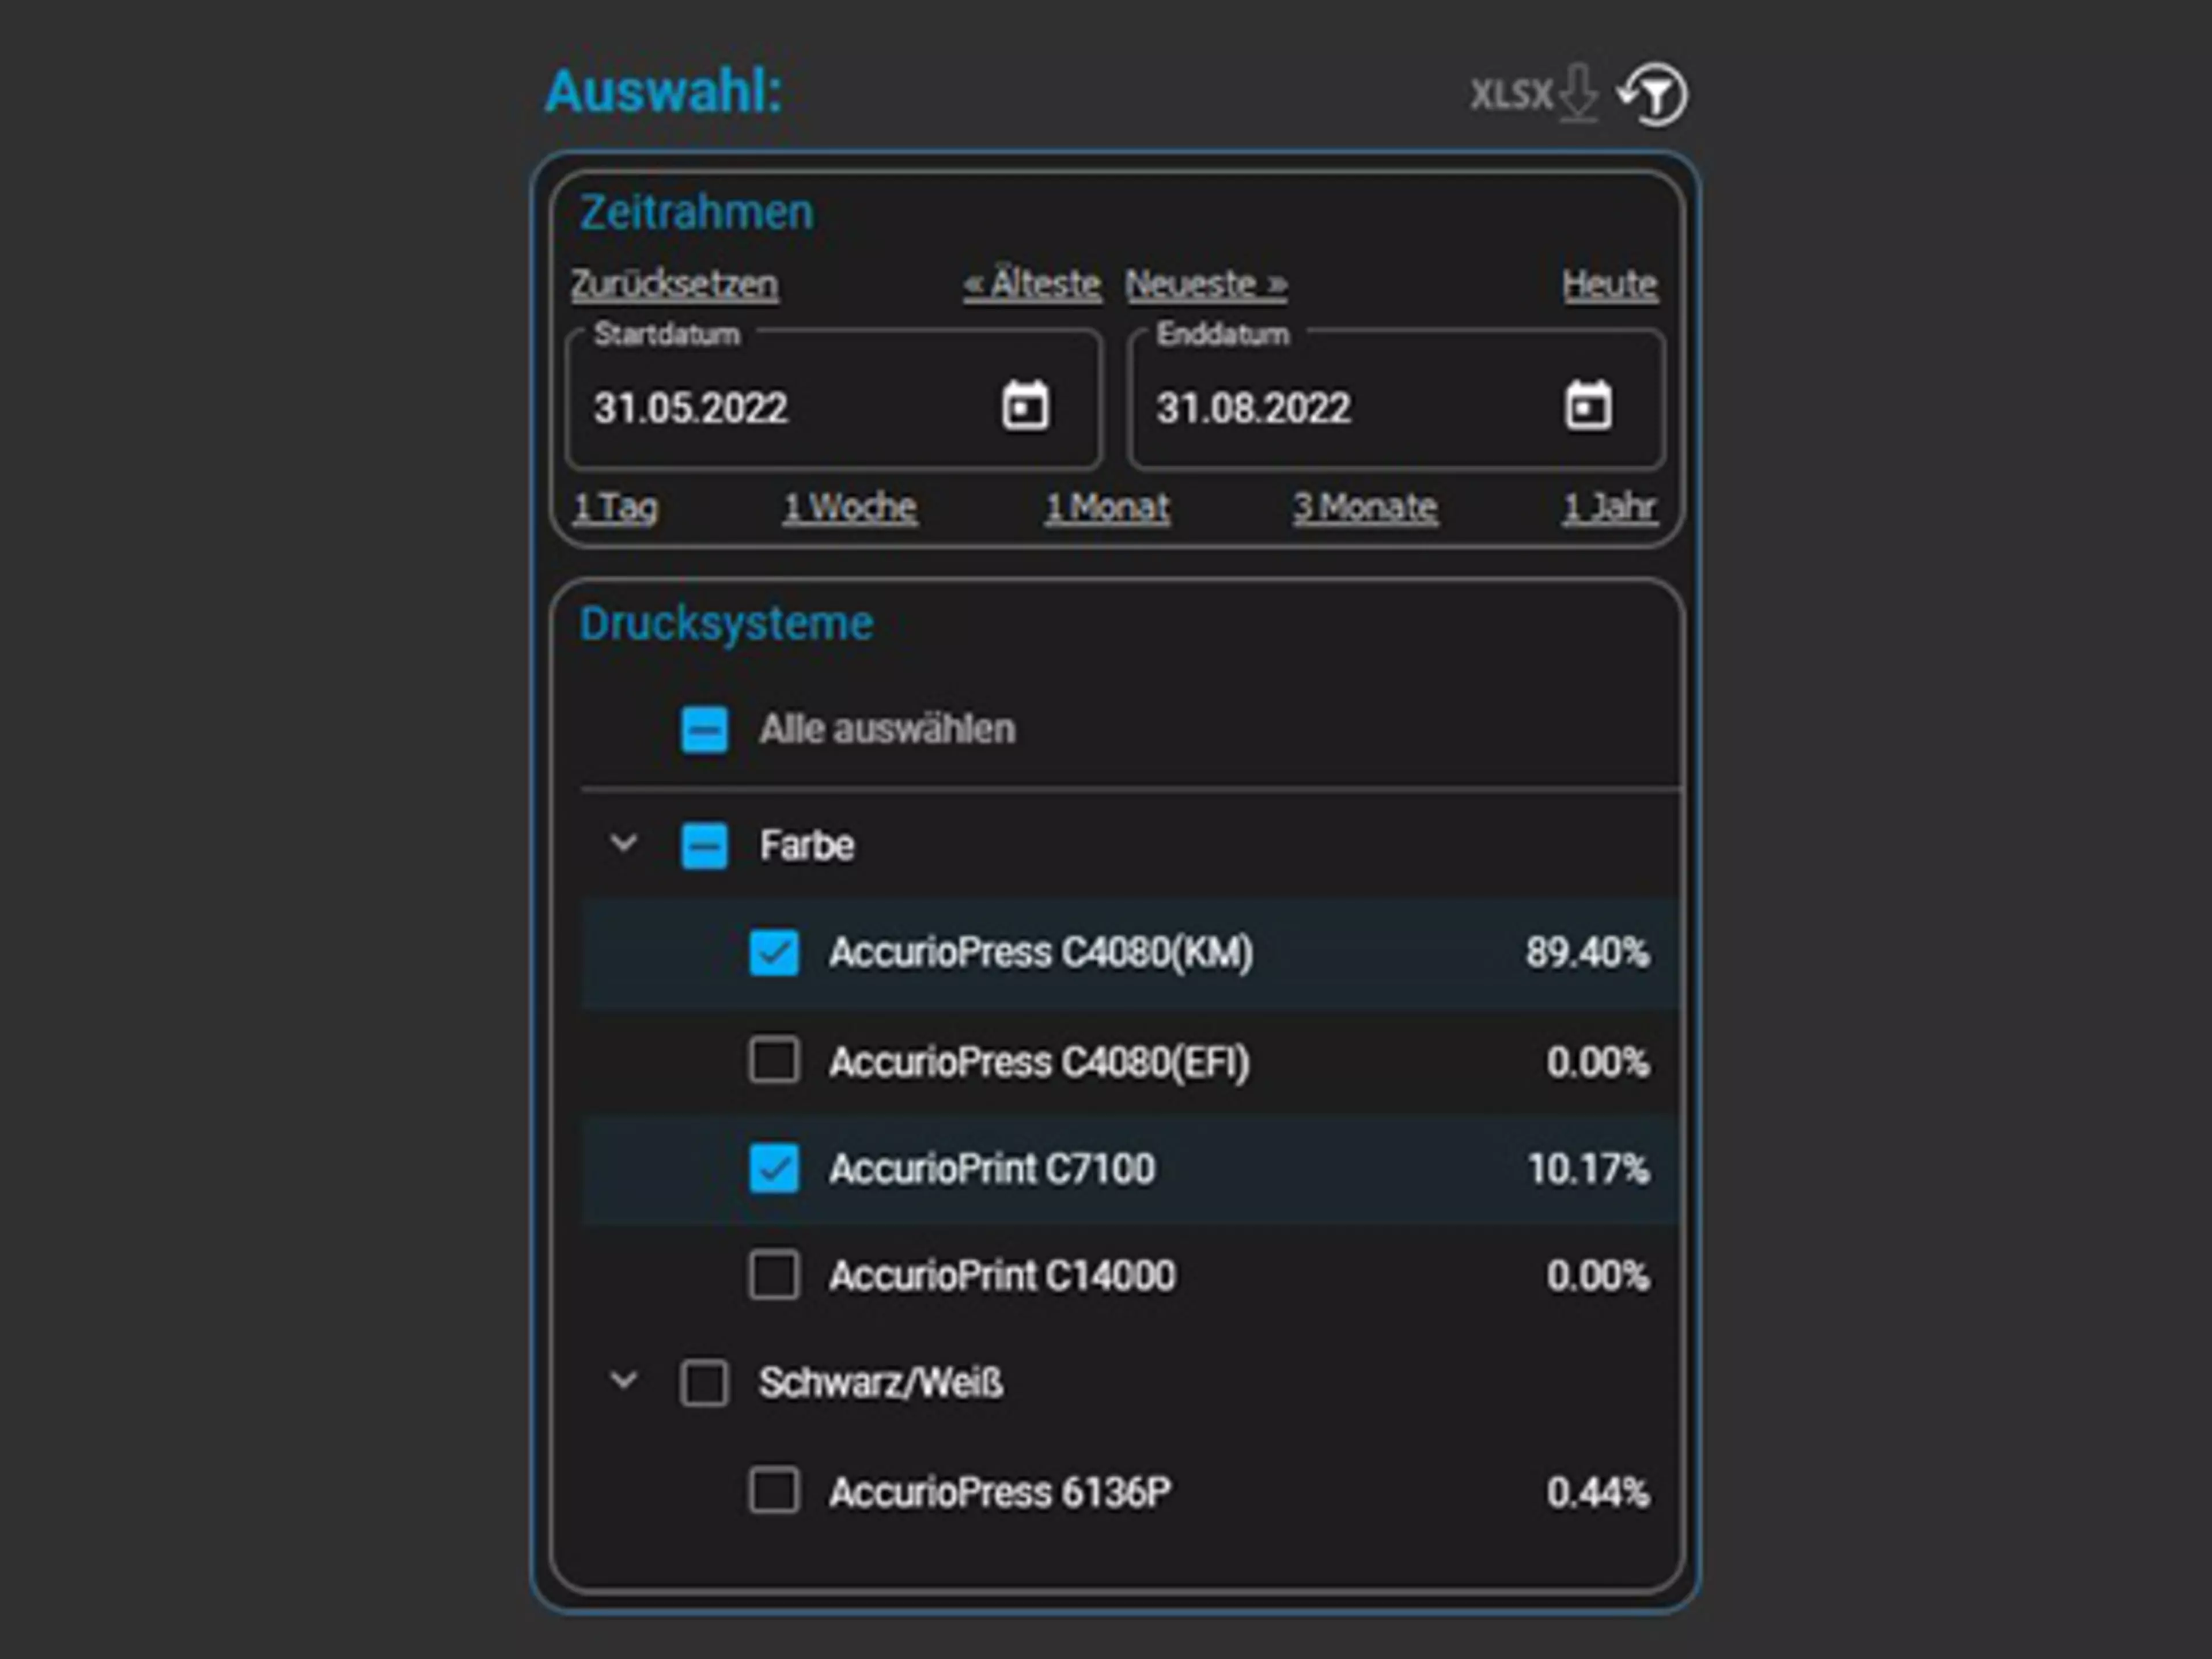Uncheck AccurioPrint C7100
2212x1659 pixels.
[774, 1168]
